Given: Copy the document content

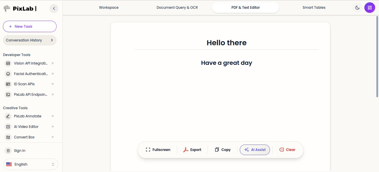Looking at the screenshot, I should (x=223, y=150).
